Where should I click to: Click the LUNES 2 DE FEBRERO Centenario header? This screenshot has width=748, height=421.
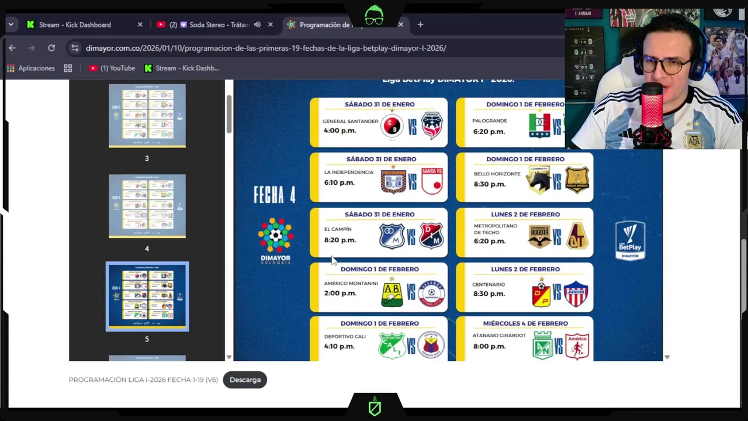[525, 269]
